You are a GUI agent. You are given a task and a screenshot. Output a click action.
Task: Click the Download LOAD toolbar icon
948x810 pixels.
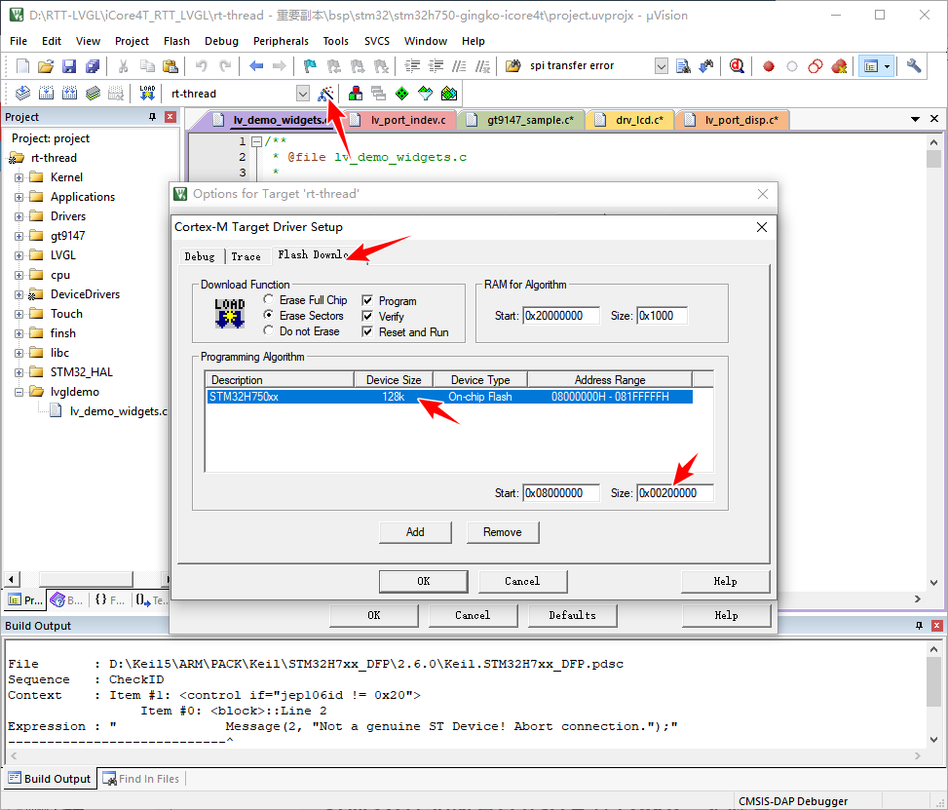click(147, 94)
